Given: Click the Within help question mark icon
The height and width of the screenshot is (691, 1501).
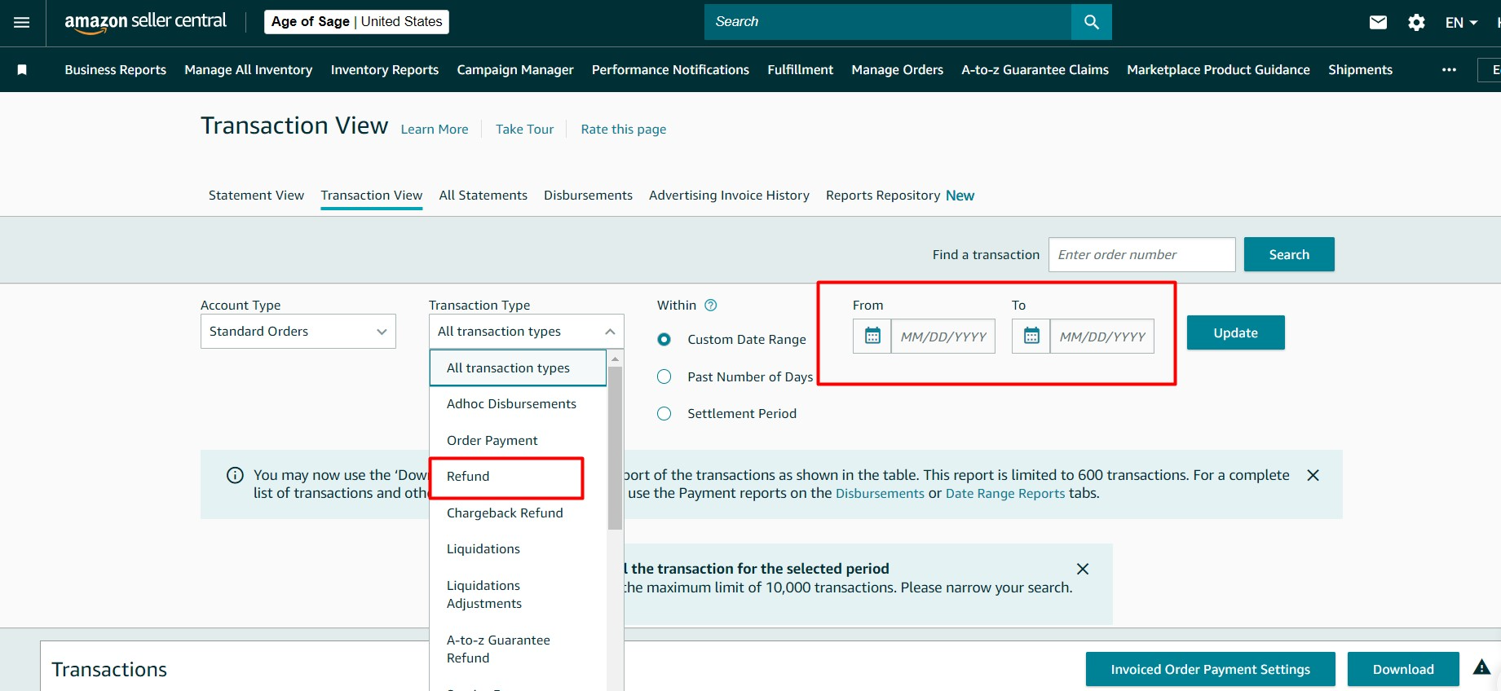Looking at the screenshot, I should [710, 305].
